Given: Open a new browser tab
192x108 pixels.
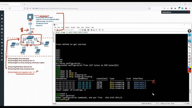Looking at the screenshot, I should (25, 4).
